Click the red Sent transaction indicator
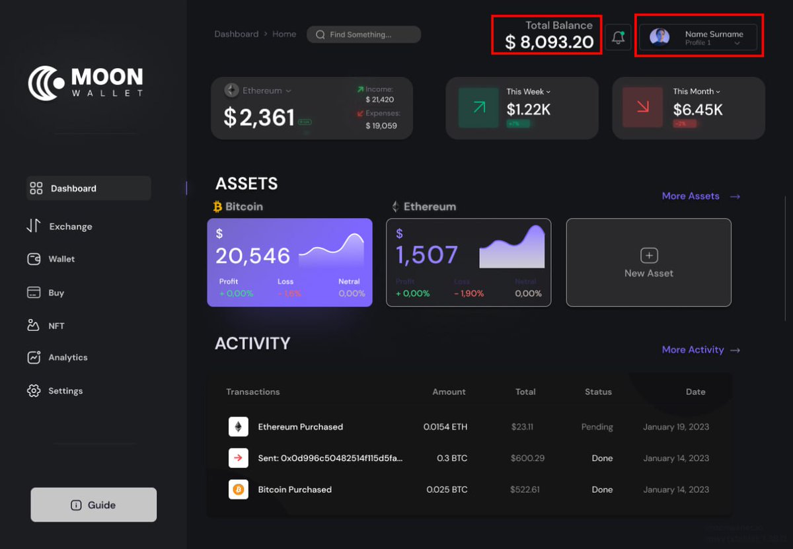The height and width of the screenshot is (549, 793). pos(238,458)
